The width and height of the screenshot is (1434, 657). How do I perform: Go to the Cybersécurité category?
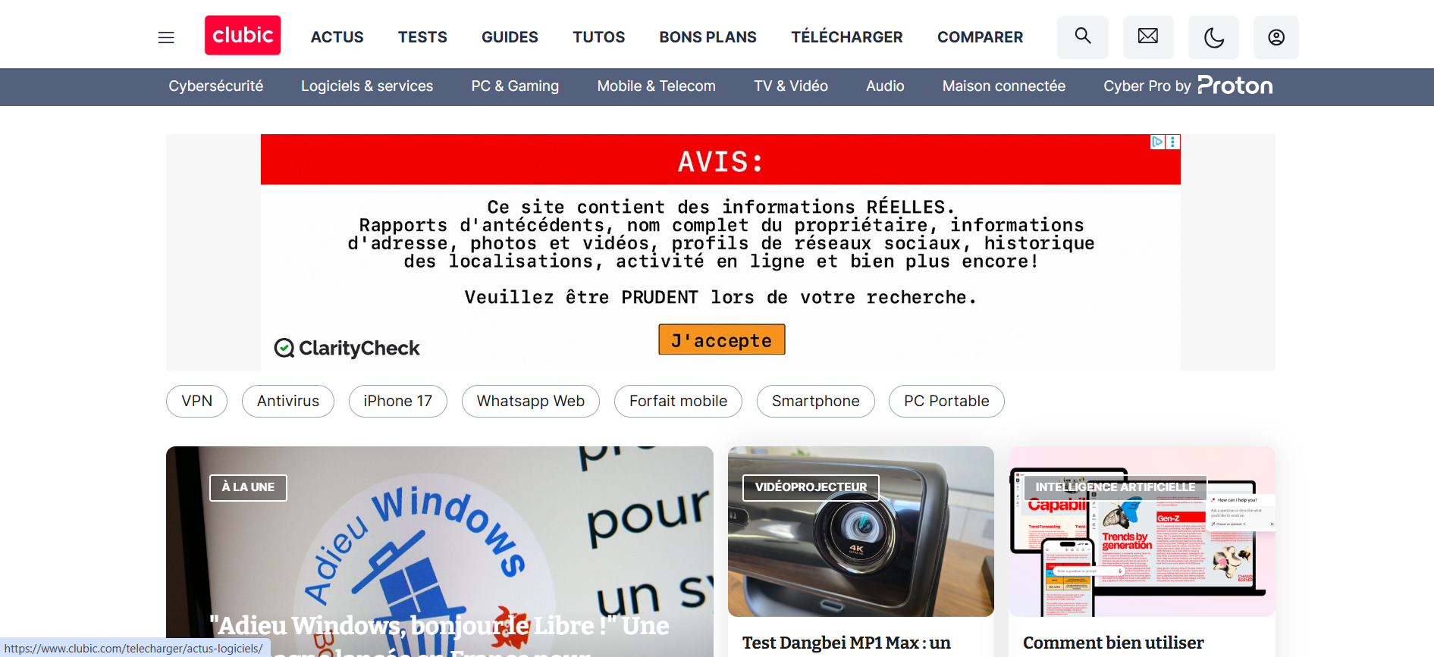click(x=216, y=86)
